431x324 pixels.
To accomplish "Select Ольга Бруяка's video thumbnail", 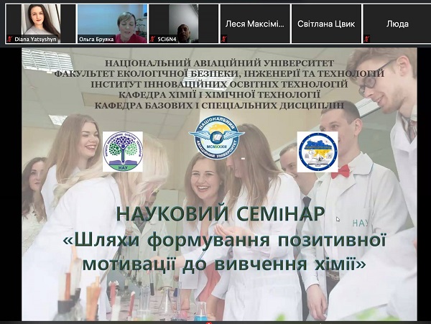I will click(x=111, y=20).
